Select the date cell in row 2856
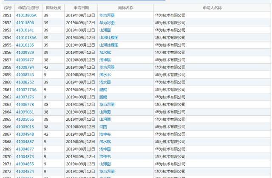This screenshot has height=178, width=272. click(80, 53)
